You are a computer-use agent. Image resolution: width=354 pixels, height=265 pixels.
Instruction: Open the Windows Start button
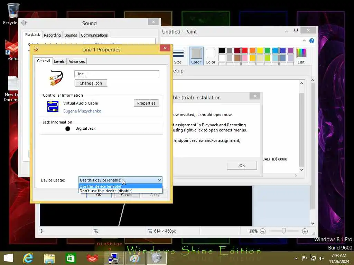click(x=9, y=258)
